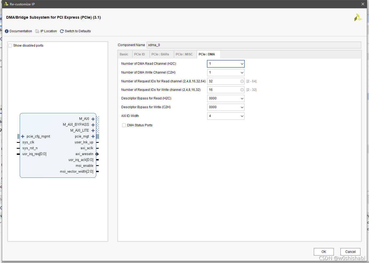Expand the pcie_mgt port plus icon
Screen dimensions: 369x263
pyautogui.click(x=93, y=136)
